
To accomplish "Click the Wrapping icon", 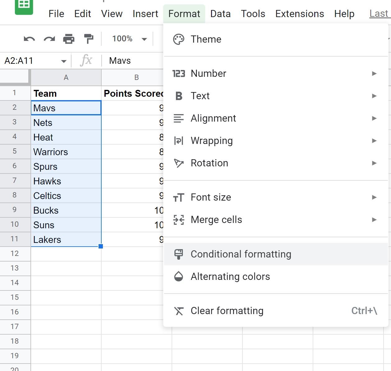I will (179, 141).
